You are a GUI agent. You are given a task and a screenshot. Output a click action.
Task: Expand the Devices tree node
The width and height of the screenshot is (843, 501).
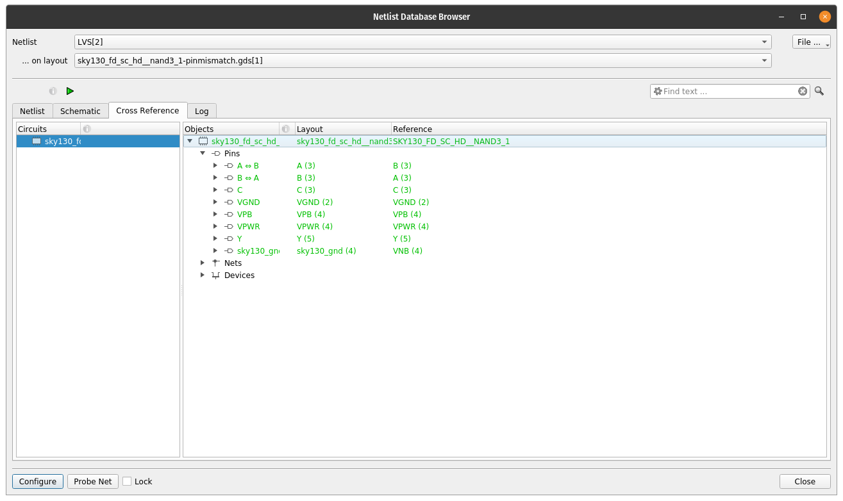(203, 275)
